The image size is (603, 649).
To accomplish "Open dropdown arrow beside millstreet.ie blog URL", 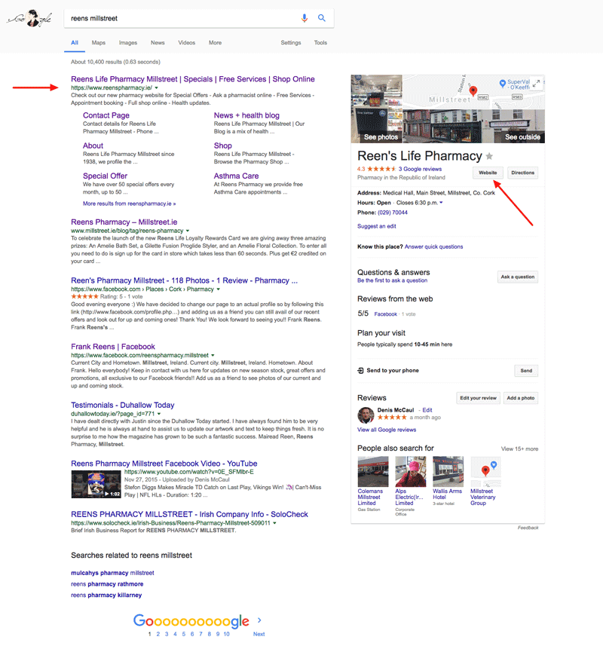I will pyautogui.click(x=188, y=231).
